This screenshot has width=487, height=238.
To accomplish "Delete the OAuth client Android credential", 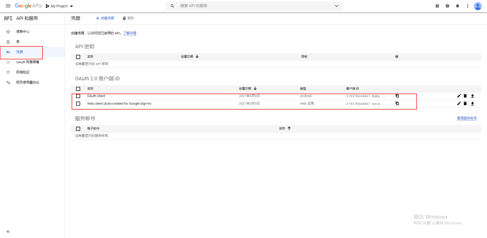I will (x=465, y=96).
